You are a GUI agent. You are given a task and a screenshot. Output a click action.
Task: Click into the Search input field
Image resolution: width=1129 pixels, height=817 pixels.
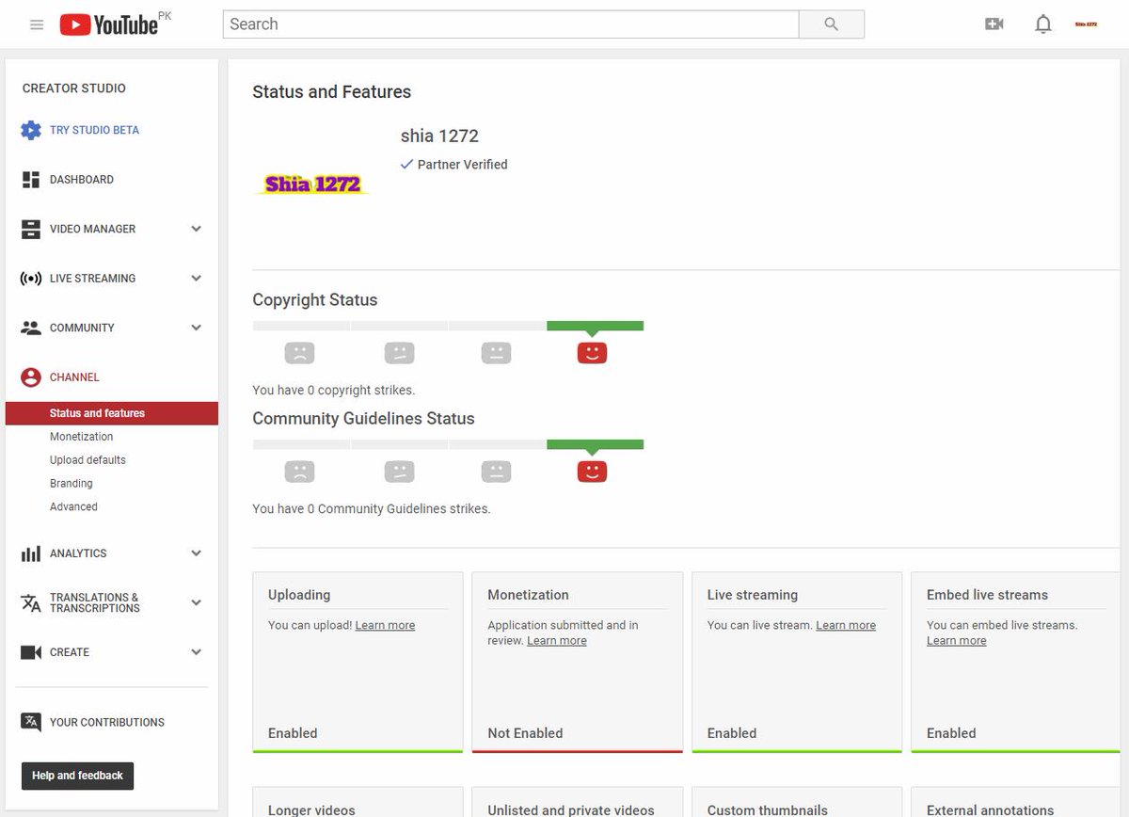point(511,24)
